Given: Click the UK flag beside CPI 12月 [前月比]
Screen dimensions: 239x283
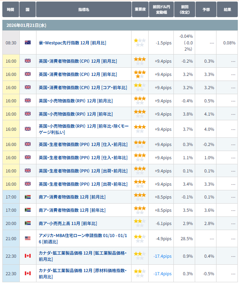Looking at the screenshot, I should (28, 61).
